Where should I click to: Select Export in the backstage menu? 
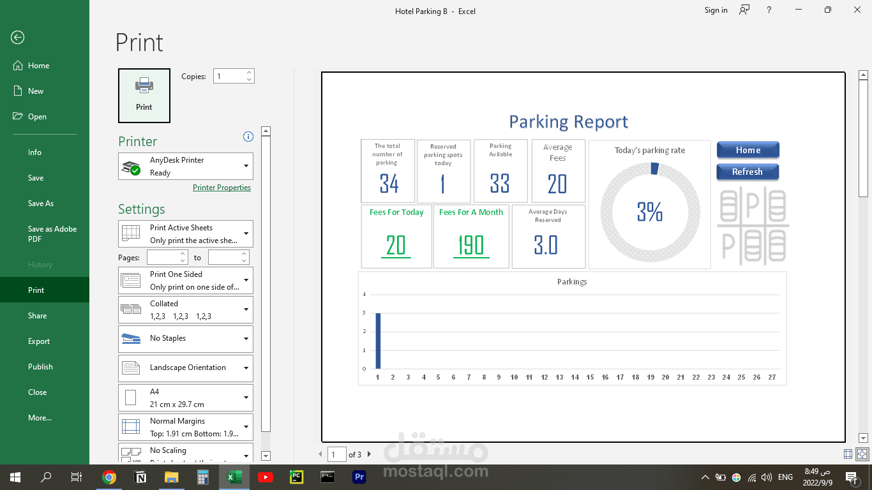pos(39,341)
